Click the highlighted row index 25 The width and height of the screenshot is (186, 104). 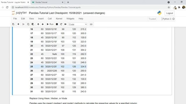point(32,67)
